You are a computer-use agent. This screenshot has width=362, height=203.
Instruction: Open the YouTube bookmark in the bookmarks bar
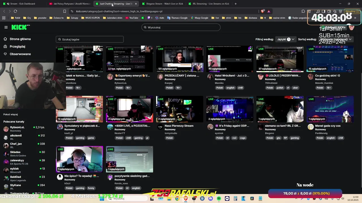pyautogui.click(x=132, y=18)
